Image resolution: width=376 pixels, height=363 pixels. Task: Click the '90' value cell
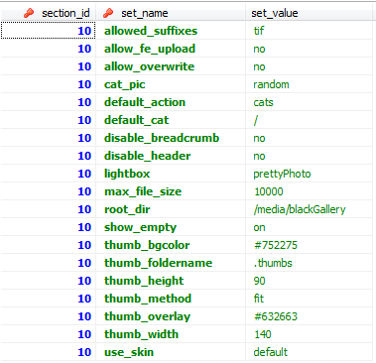click(x=310, y=281)
